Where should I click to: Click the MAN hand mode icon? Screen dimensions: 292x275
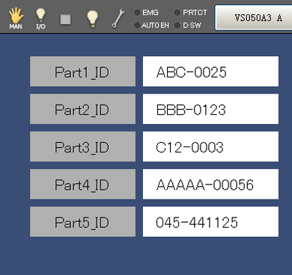coord(16,18)
